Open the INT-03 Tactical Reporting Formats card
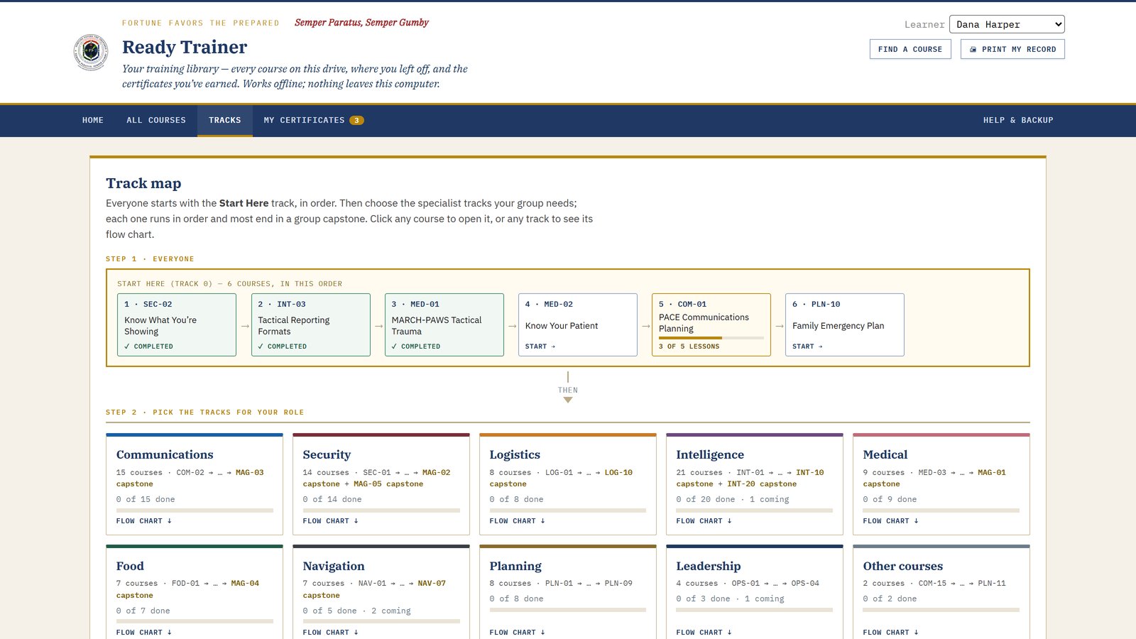 coord(311,324)
